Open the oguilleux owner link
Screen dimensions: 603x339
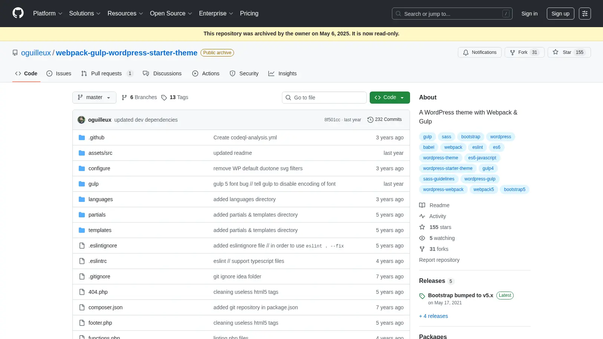point(36,53)
